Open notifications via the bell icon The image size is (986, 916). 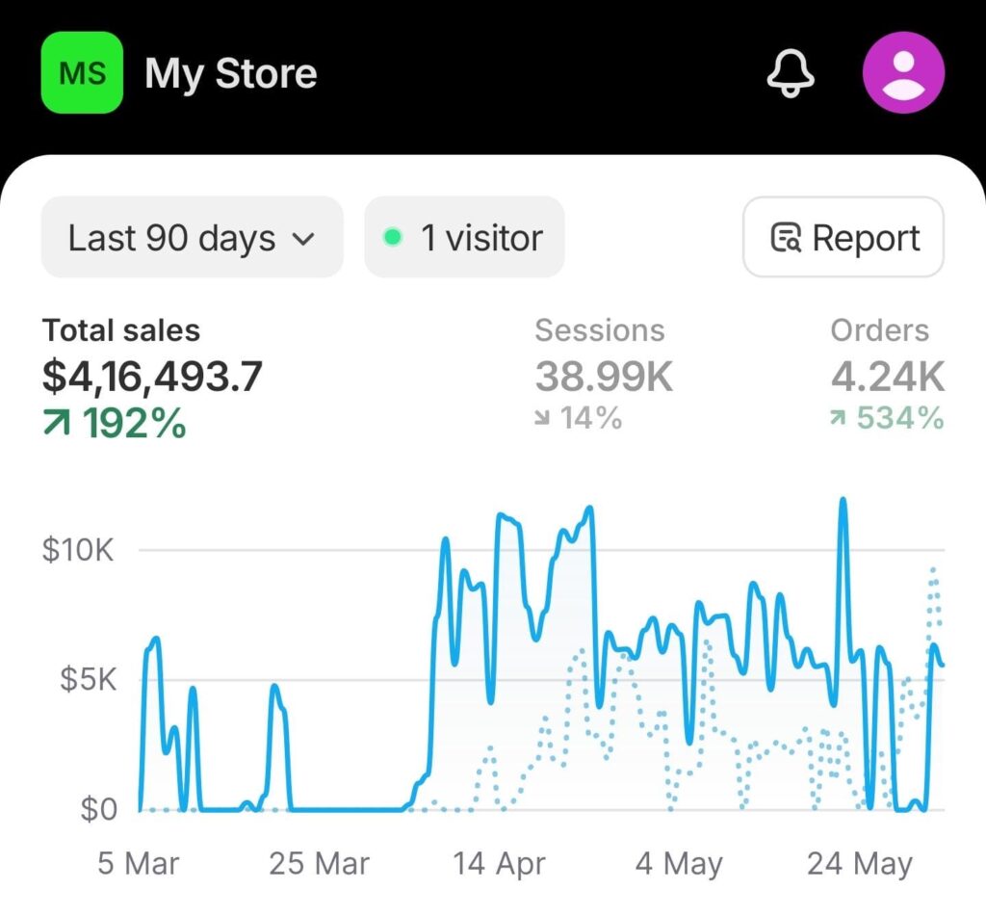791,73
